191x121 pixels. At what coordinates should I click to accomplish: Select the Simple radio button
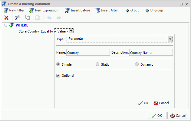click(58, 64)
